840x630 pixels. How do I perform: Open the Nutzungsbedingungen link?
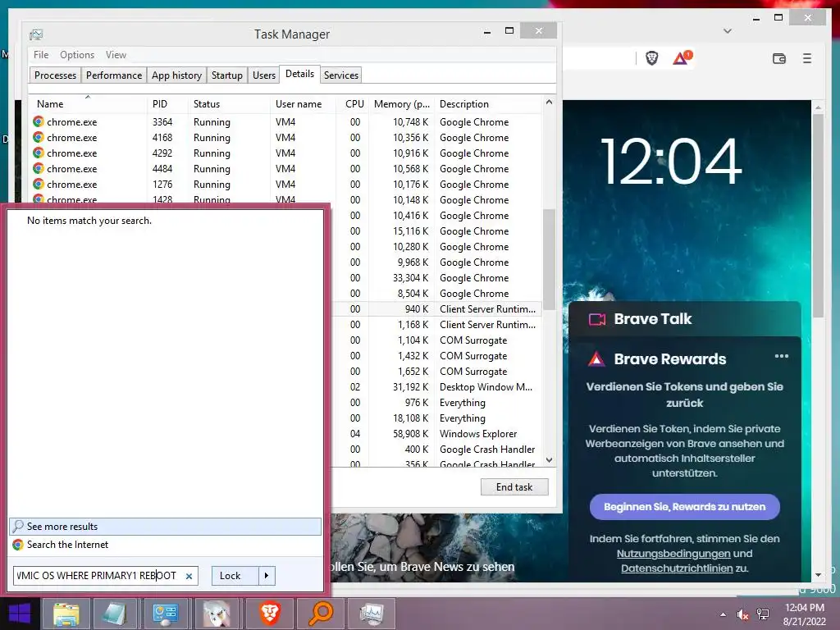coord(673,554)
